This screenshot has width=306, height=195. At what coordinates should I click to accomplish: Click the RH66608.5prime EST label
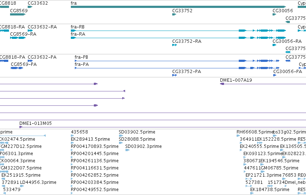255,132
